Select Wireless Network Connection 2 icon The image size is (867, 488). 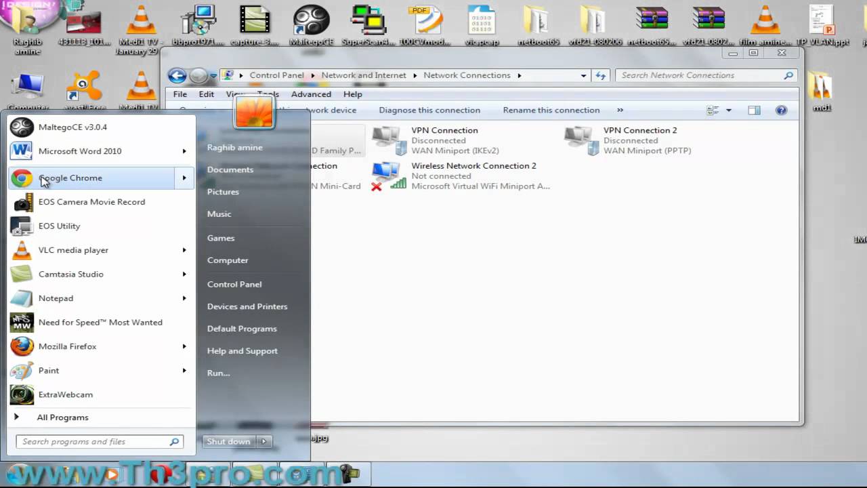click(389, 176)
